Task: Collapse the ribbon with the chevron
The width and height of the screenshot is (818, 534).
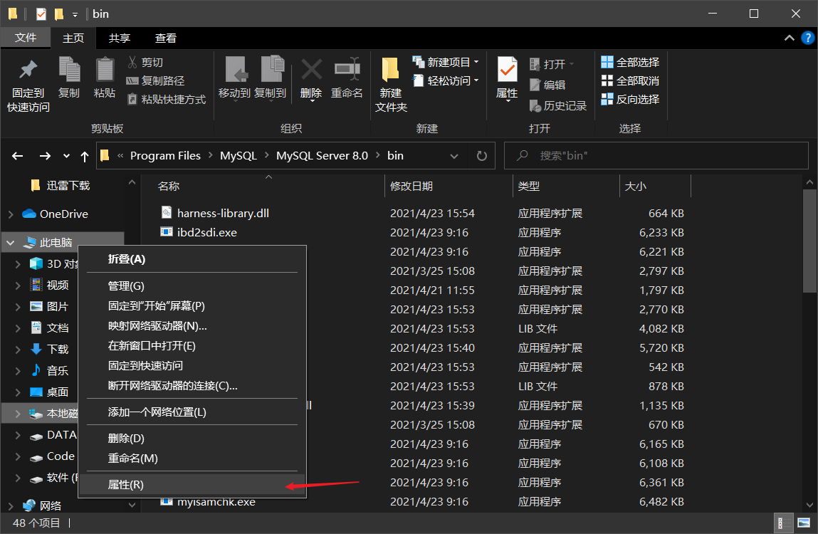Action: (x=790, y=38)
